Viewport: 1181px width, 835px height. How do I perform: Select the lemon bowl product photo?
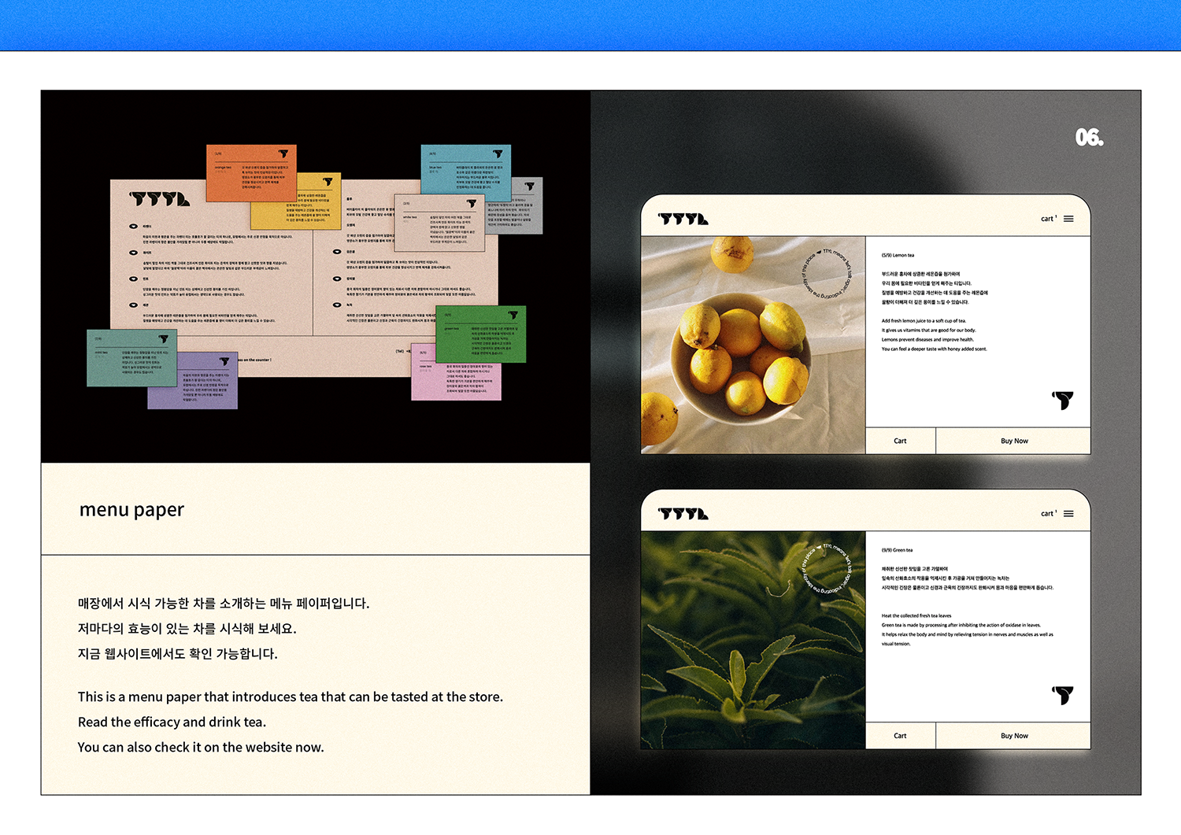(x=753, y=345)
